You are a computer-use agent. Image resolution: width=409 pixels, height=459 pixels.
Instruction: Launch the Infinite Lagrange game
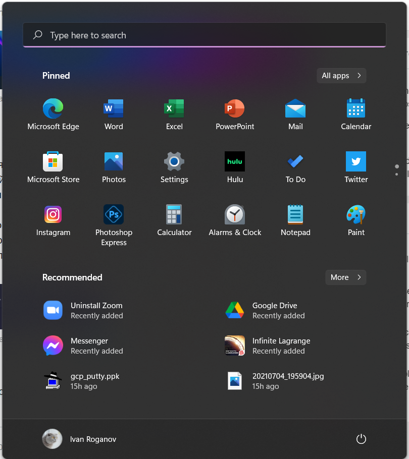(268, 346)
